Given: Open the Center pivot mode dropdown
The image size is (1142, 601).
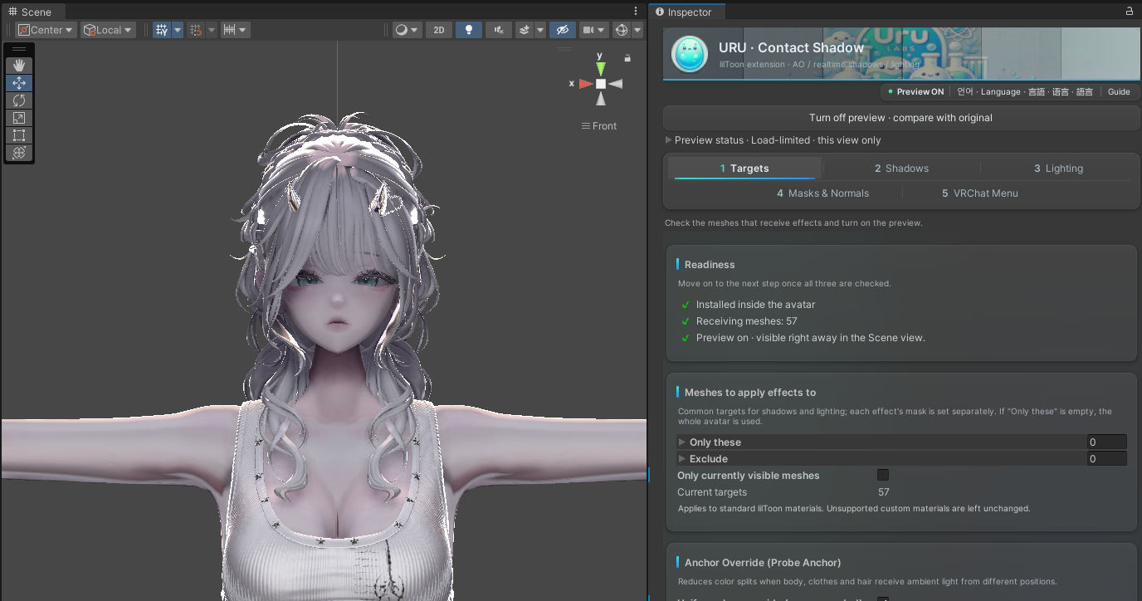Looking at the screenshot, I should coord(46,30).
